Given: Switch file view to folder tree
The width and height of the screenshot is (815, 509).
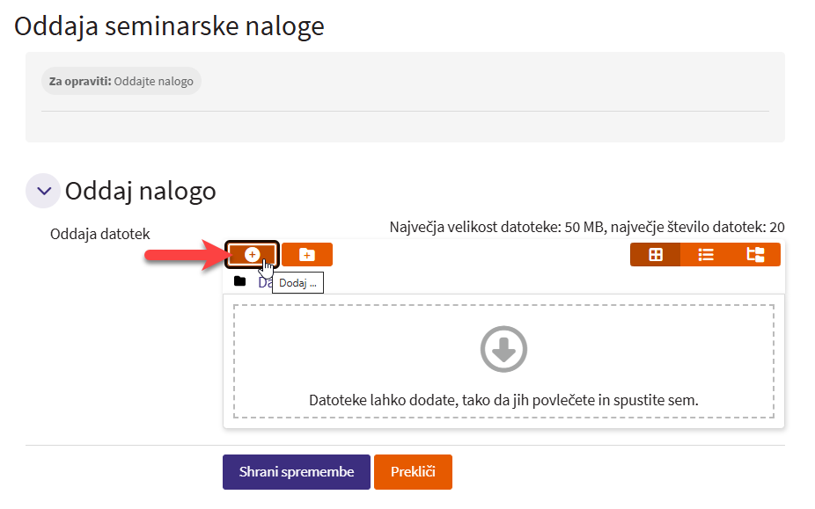Looking at the screenshot, I should [x=755, y=254].
